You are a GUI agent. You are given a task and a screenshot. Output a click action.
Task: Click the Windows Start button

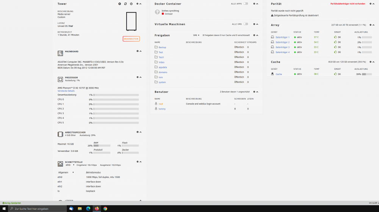click(4, 209)
